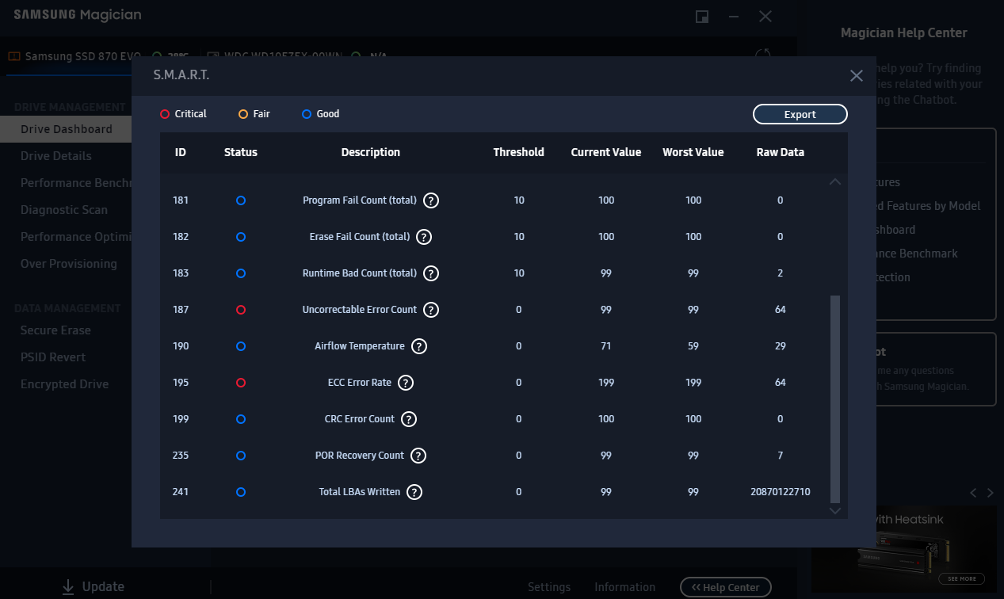The width and height of the screenshot is (1004, 599).
Task: Open Encrypted Drive in sidebar
Action: (x=65, y=384)
